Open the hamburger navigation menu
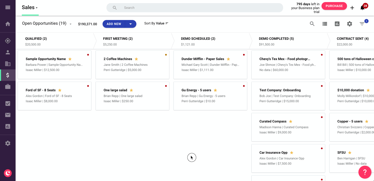The height and width of the screenshot is (181, 374). click(8, 8)
